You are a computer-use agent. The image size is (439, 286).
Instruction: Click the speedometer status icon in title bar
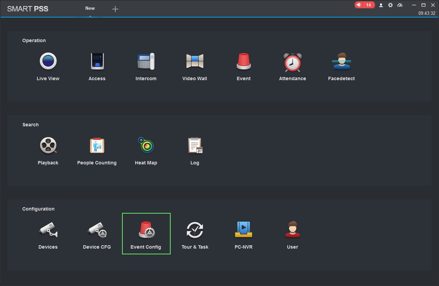pyautogui.click(x=400, y=5)
